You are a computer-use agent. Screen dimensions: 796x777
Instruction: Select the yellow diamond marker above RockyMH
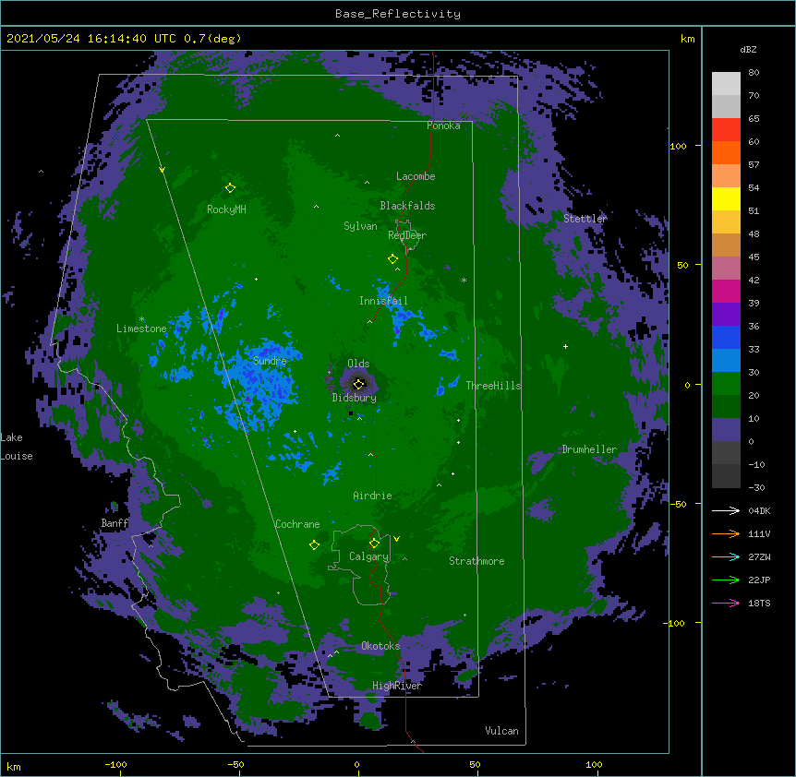(230, 188)
